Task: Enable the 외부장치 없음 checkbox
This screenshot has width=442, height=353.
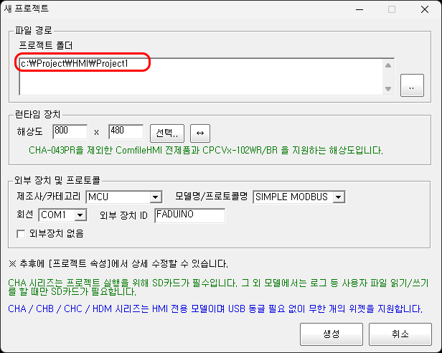Action: [x=21, y=233]
